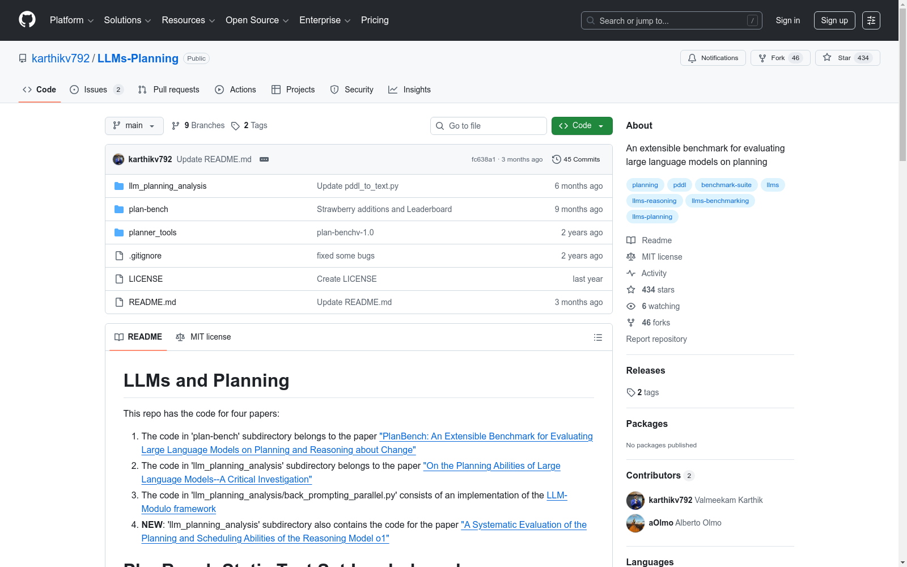The height and width of the screenshot is (567, 907).
Task: Open the README.md file name
Action: point(152,302)
